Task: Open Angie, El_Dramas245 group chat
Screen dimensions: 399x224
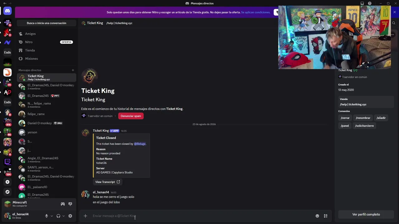Action: pos(46,160)
